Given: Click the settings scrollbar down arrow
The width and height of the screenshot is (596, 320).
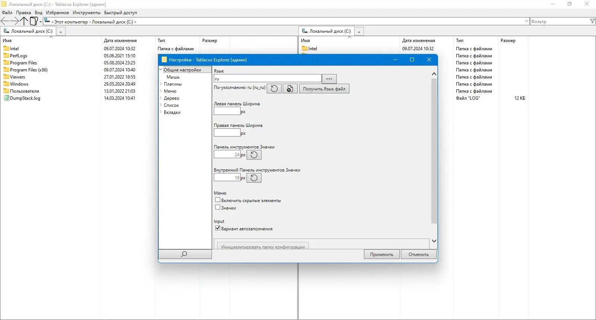Looking at the screenshot, I should [x=434, y=241].
